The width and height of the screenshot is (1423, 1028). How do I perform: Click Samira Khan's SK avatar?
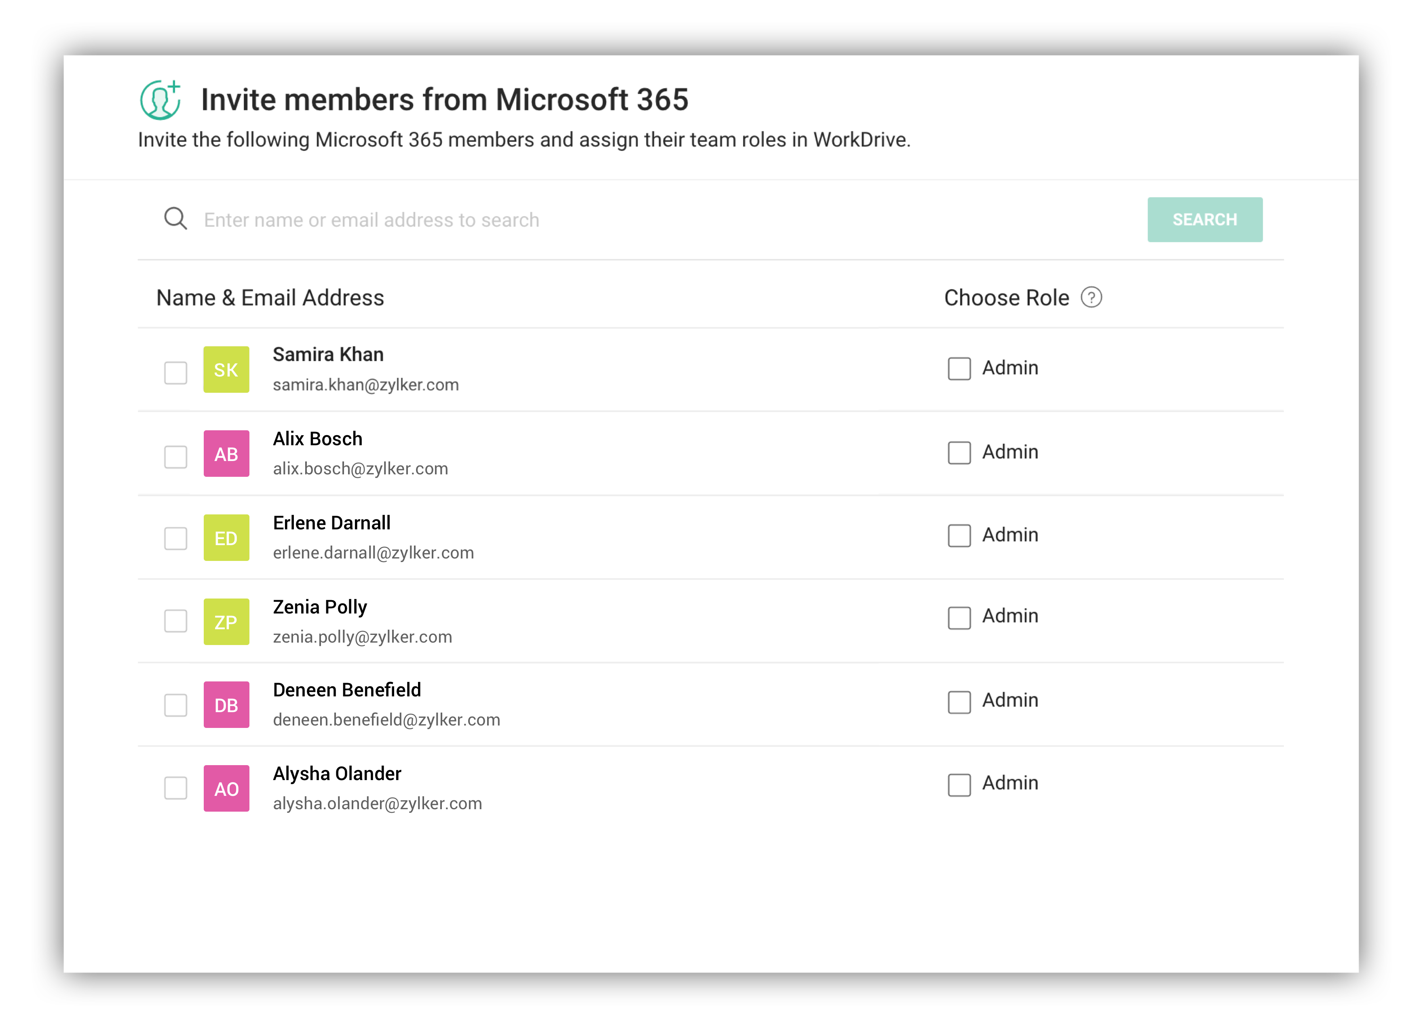point(226,370)
